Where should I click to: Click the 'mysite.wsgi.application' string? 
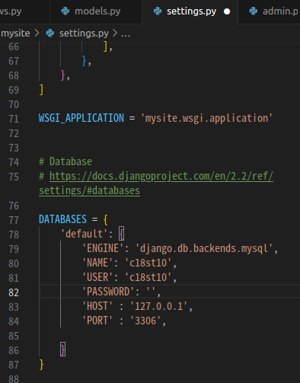206,118
